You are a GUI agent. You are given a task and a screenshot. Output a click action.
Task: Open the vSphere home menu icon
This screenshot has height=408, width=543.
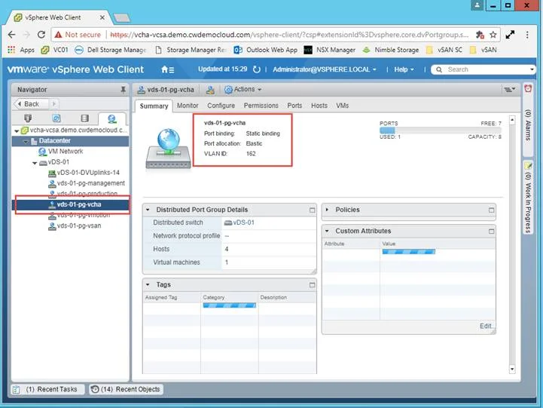tap(168, 69)
